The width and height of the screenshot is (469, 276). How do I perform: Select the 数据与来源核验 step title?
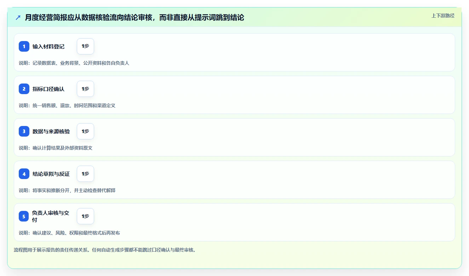point(51,131)
